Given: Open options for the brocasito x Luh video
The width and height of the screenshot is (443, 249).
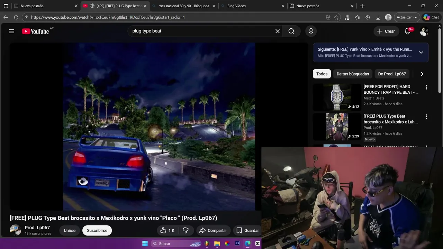Looking at the screenshot, I should pos(426,117).
